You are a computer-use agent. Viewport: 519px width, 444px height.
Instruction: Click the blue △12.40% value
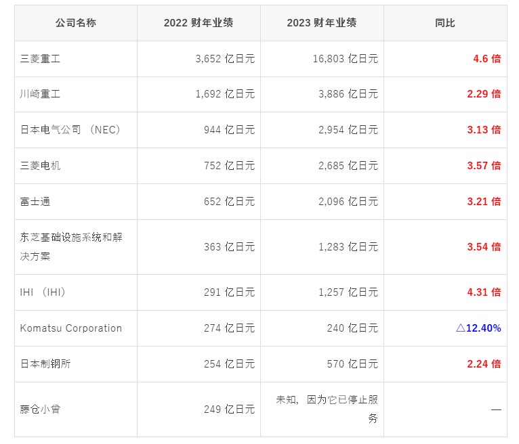pyautogui.click(x=478, y=328)
